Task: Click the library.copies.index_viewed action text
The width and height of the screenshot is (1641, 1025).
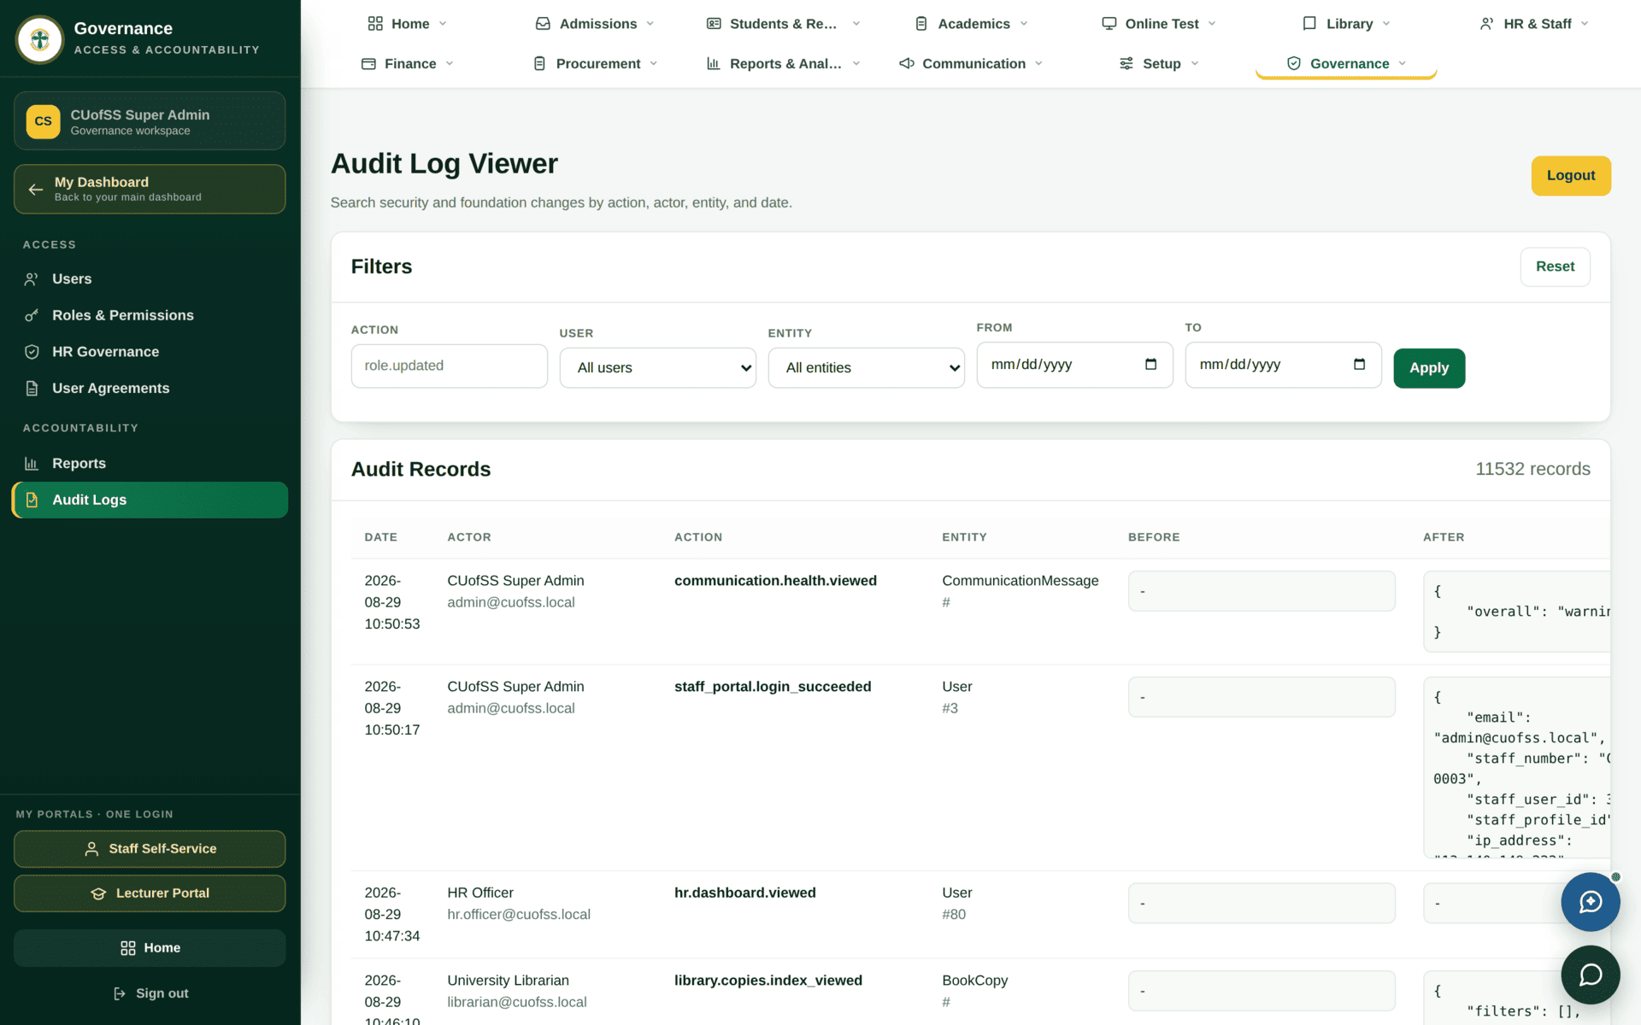Action: point(768,981)
